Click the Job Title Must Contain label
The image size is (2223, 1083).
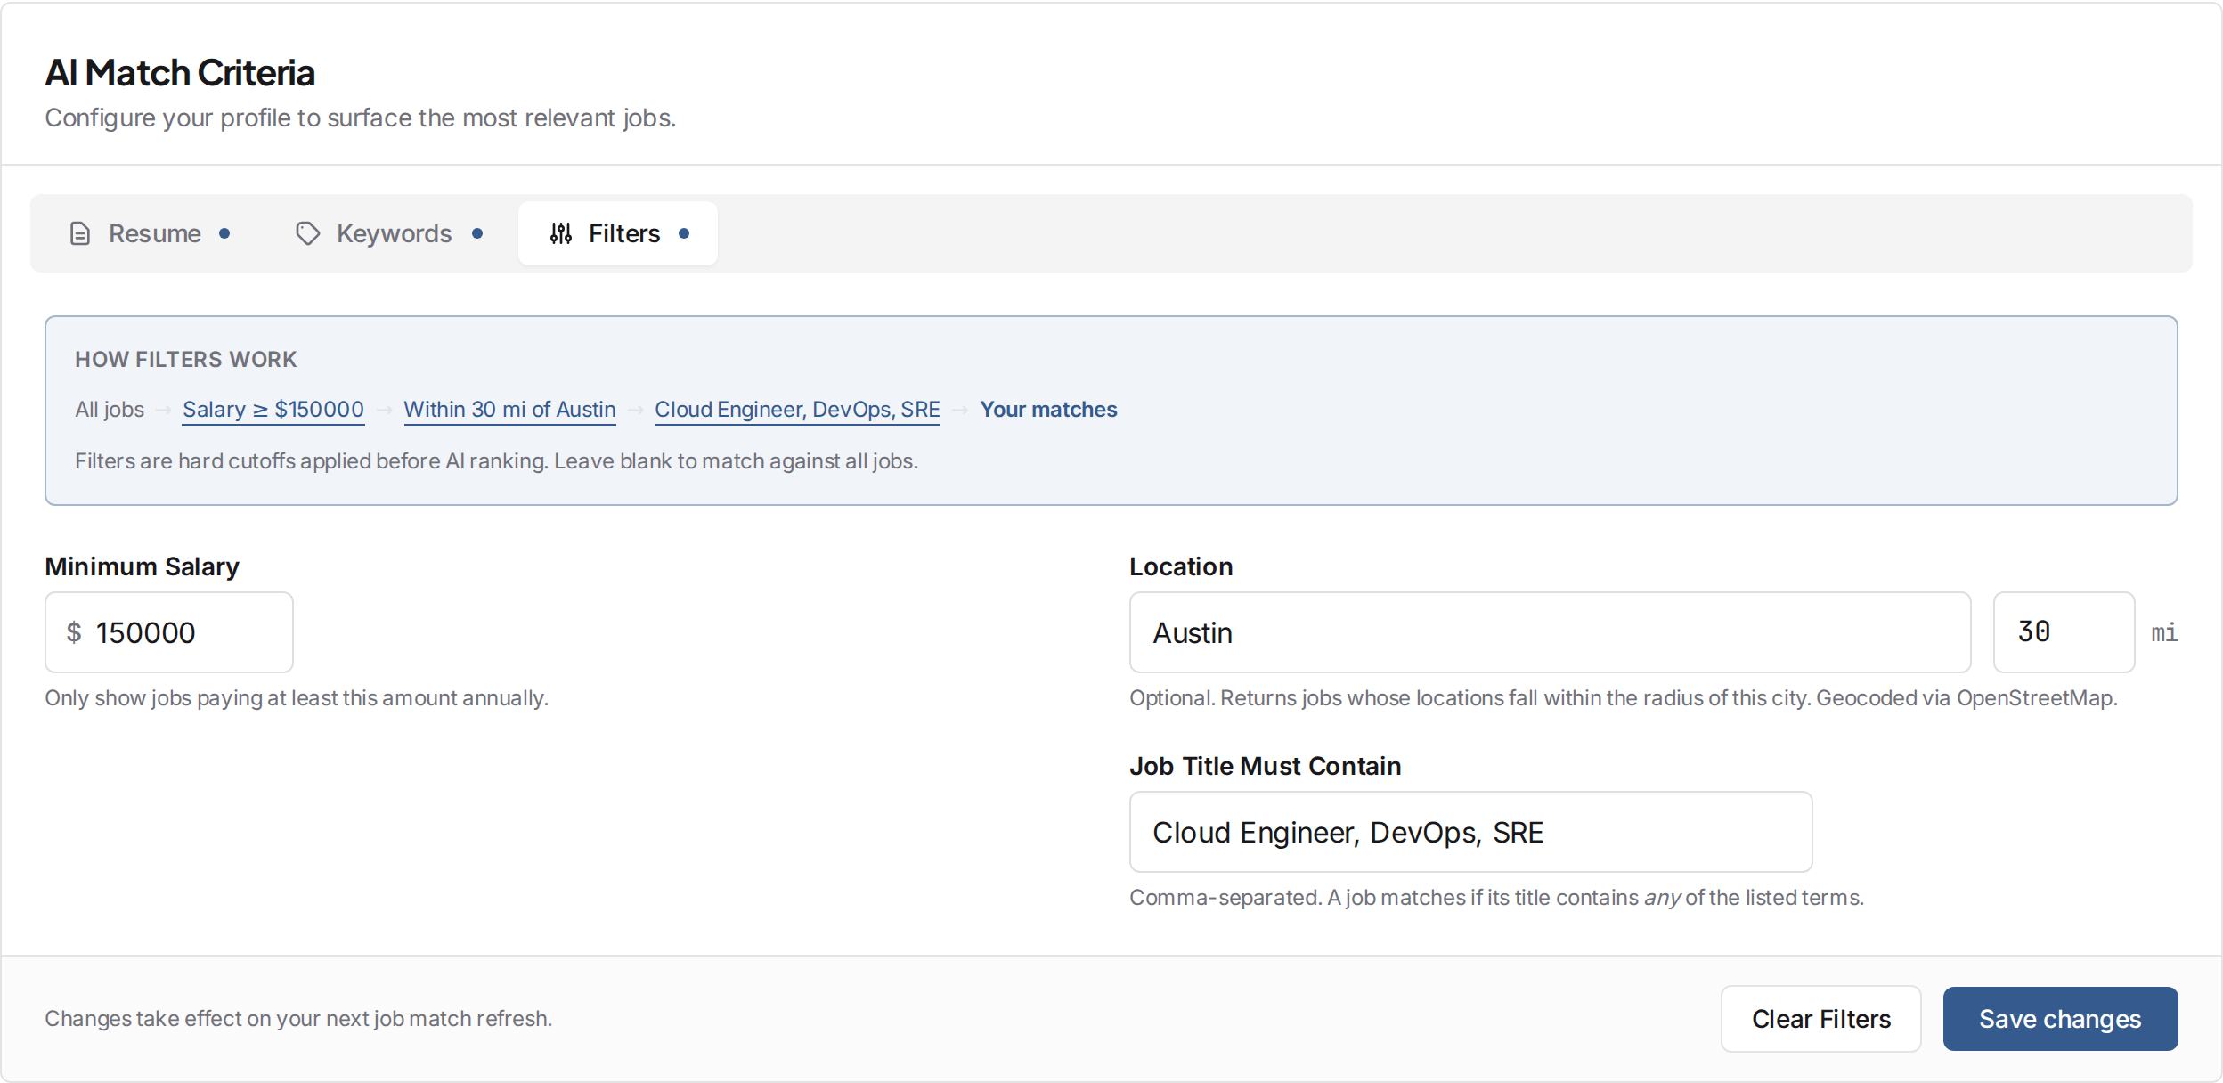(1266, 766)
